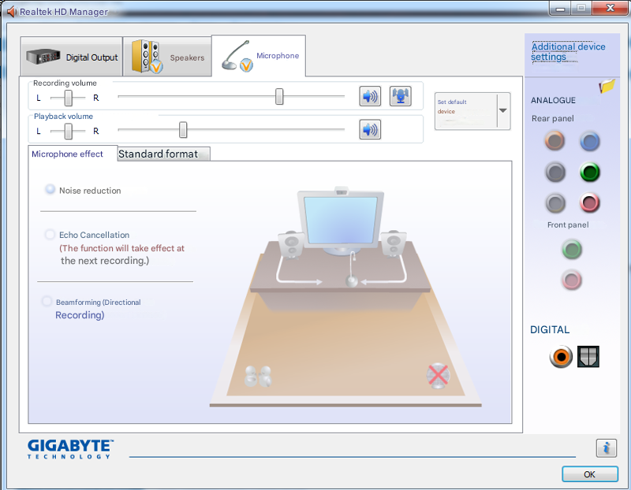Click the crossed-out fan noise icon
The image size is (631, 490).
(x=438, y=376)
